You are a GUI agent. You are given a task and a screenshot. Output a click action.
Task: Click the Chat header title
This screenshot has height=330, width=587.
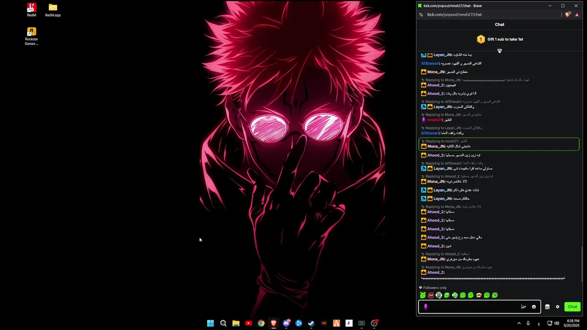tap(499, 24)
